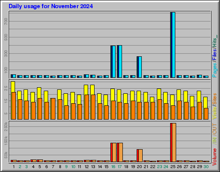The width and height of the screenshot is (220, 172).
Task: Click day label '25' on x-axis
Action: click(173, 167)
